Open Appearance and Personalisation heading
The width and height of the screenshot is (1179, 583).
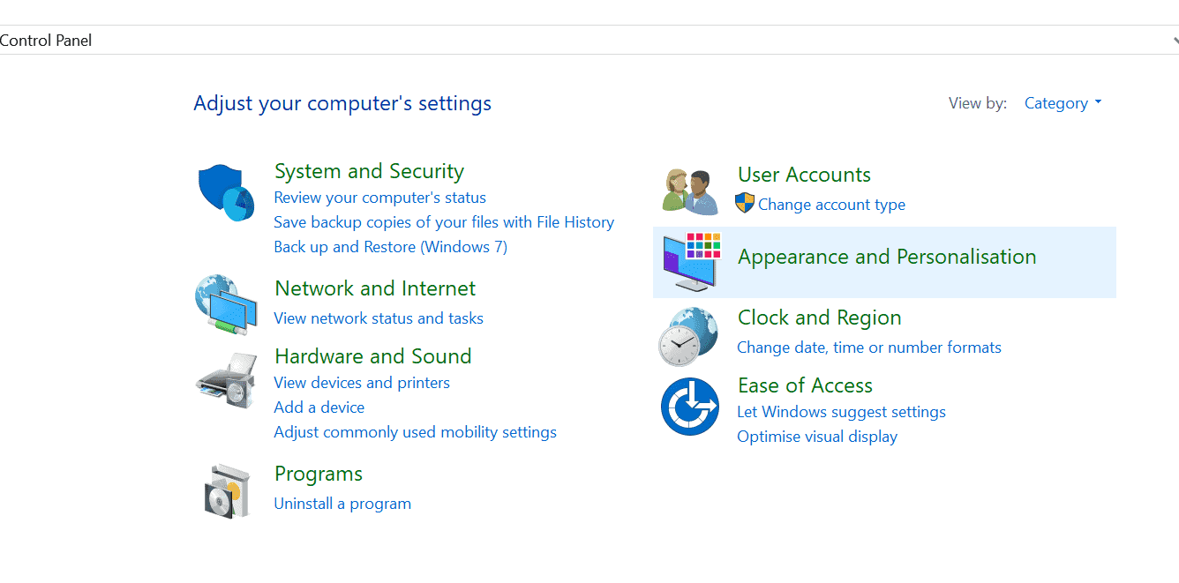point(887,257)
